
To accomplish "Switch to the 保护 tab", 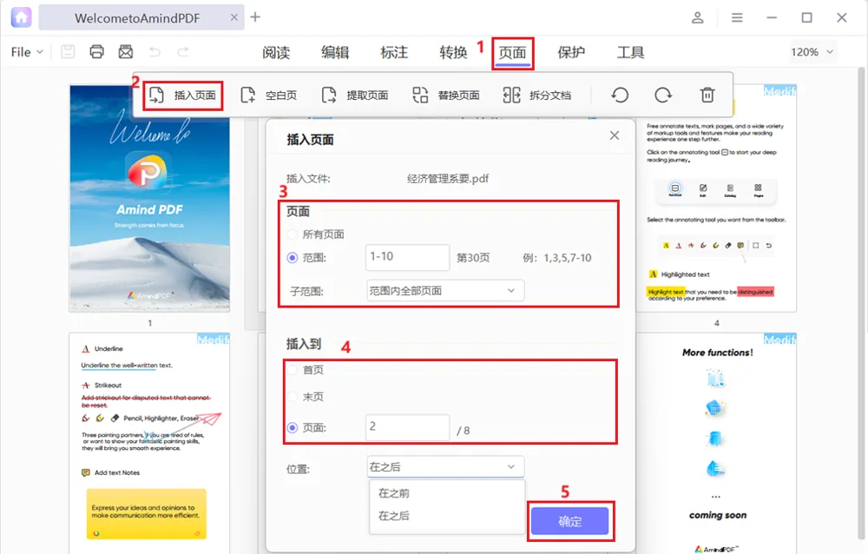I will [x=571, y=52].
